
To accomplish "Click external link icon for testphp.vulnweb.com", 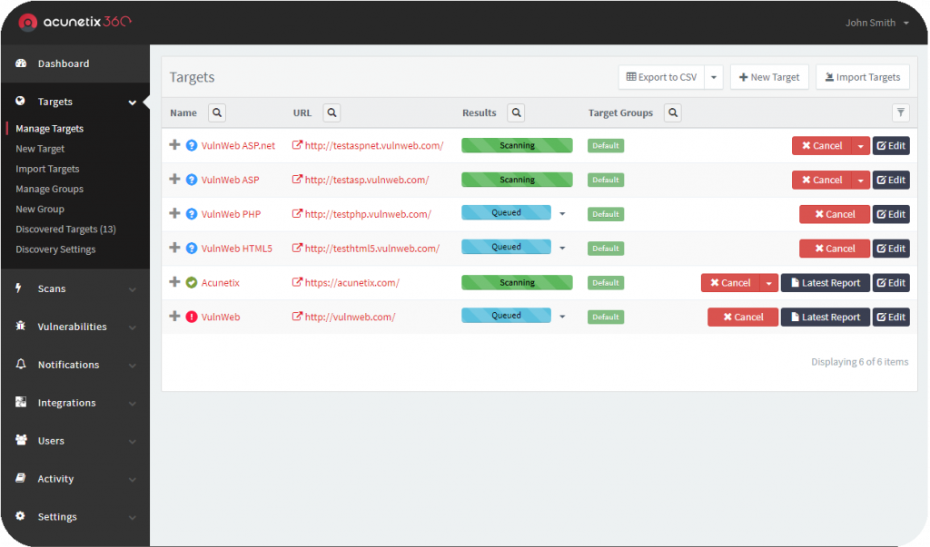I will pos(297,214).
